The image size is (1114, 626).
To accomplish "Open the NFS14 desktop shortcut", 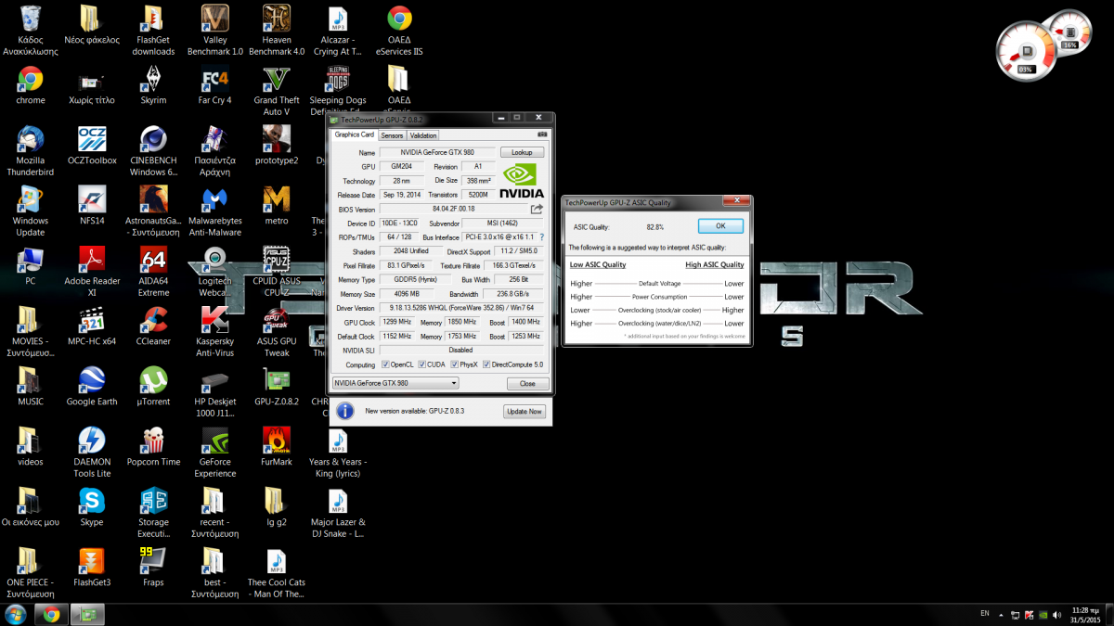I will pos(92,204).
